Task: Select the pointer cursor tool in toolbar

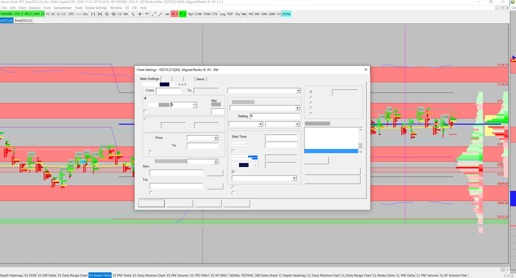Action: click(x=133, y=14)
